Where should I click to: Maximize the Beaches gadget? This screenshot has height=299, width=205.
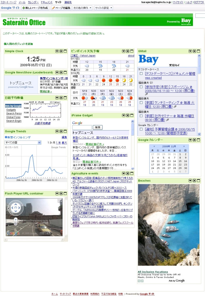coord(199,181)
